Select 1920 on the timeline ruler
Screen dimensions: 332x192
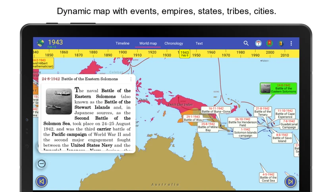tap(152, 52)
